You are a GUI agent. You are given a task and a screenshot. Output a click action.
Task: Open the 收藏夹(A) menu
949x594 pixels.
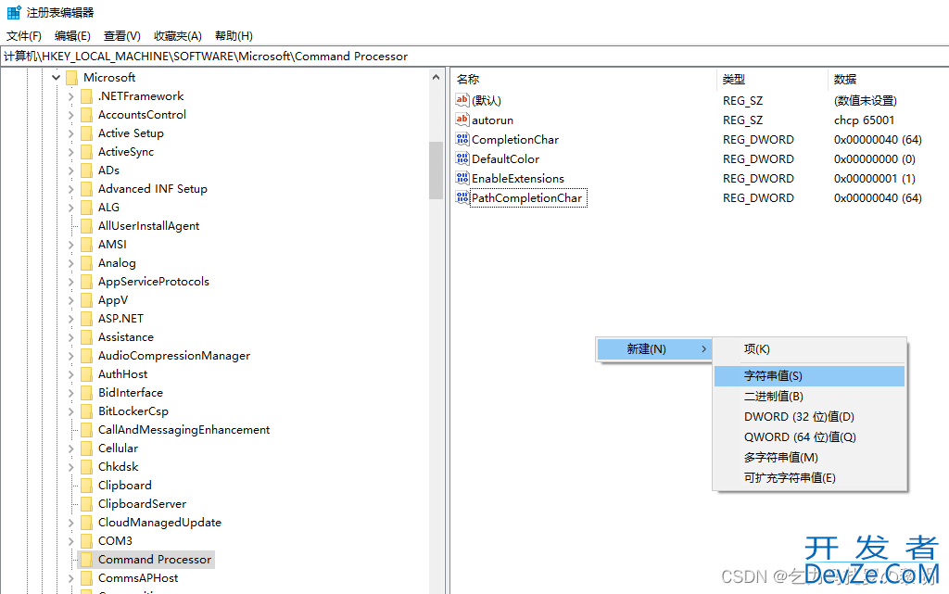tap(177, 36)
